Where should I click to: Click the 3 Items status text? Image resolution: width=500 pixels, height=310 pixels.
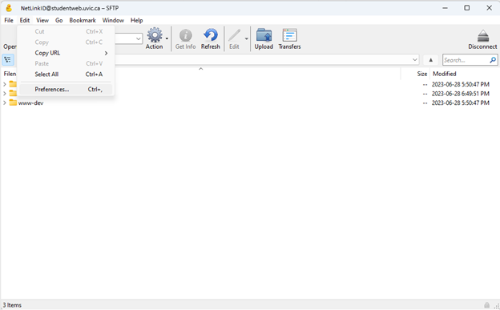tap(12, 305)
